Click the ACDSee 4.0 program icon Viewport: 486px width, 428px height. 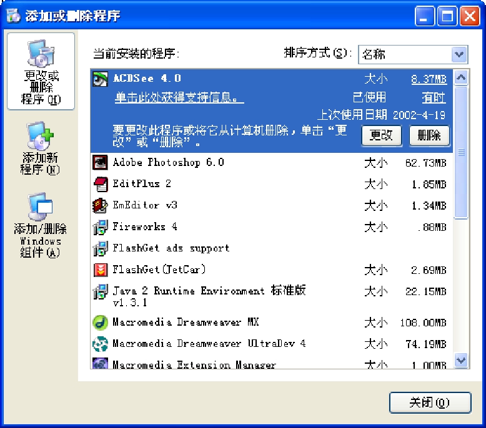(101, 79)
